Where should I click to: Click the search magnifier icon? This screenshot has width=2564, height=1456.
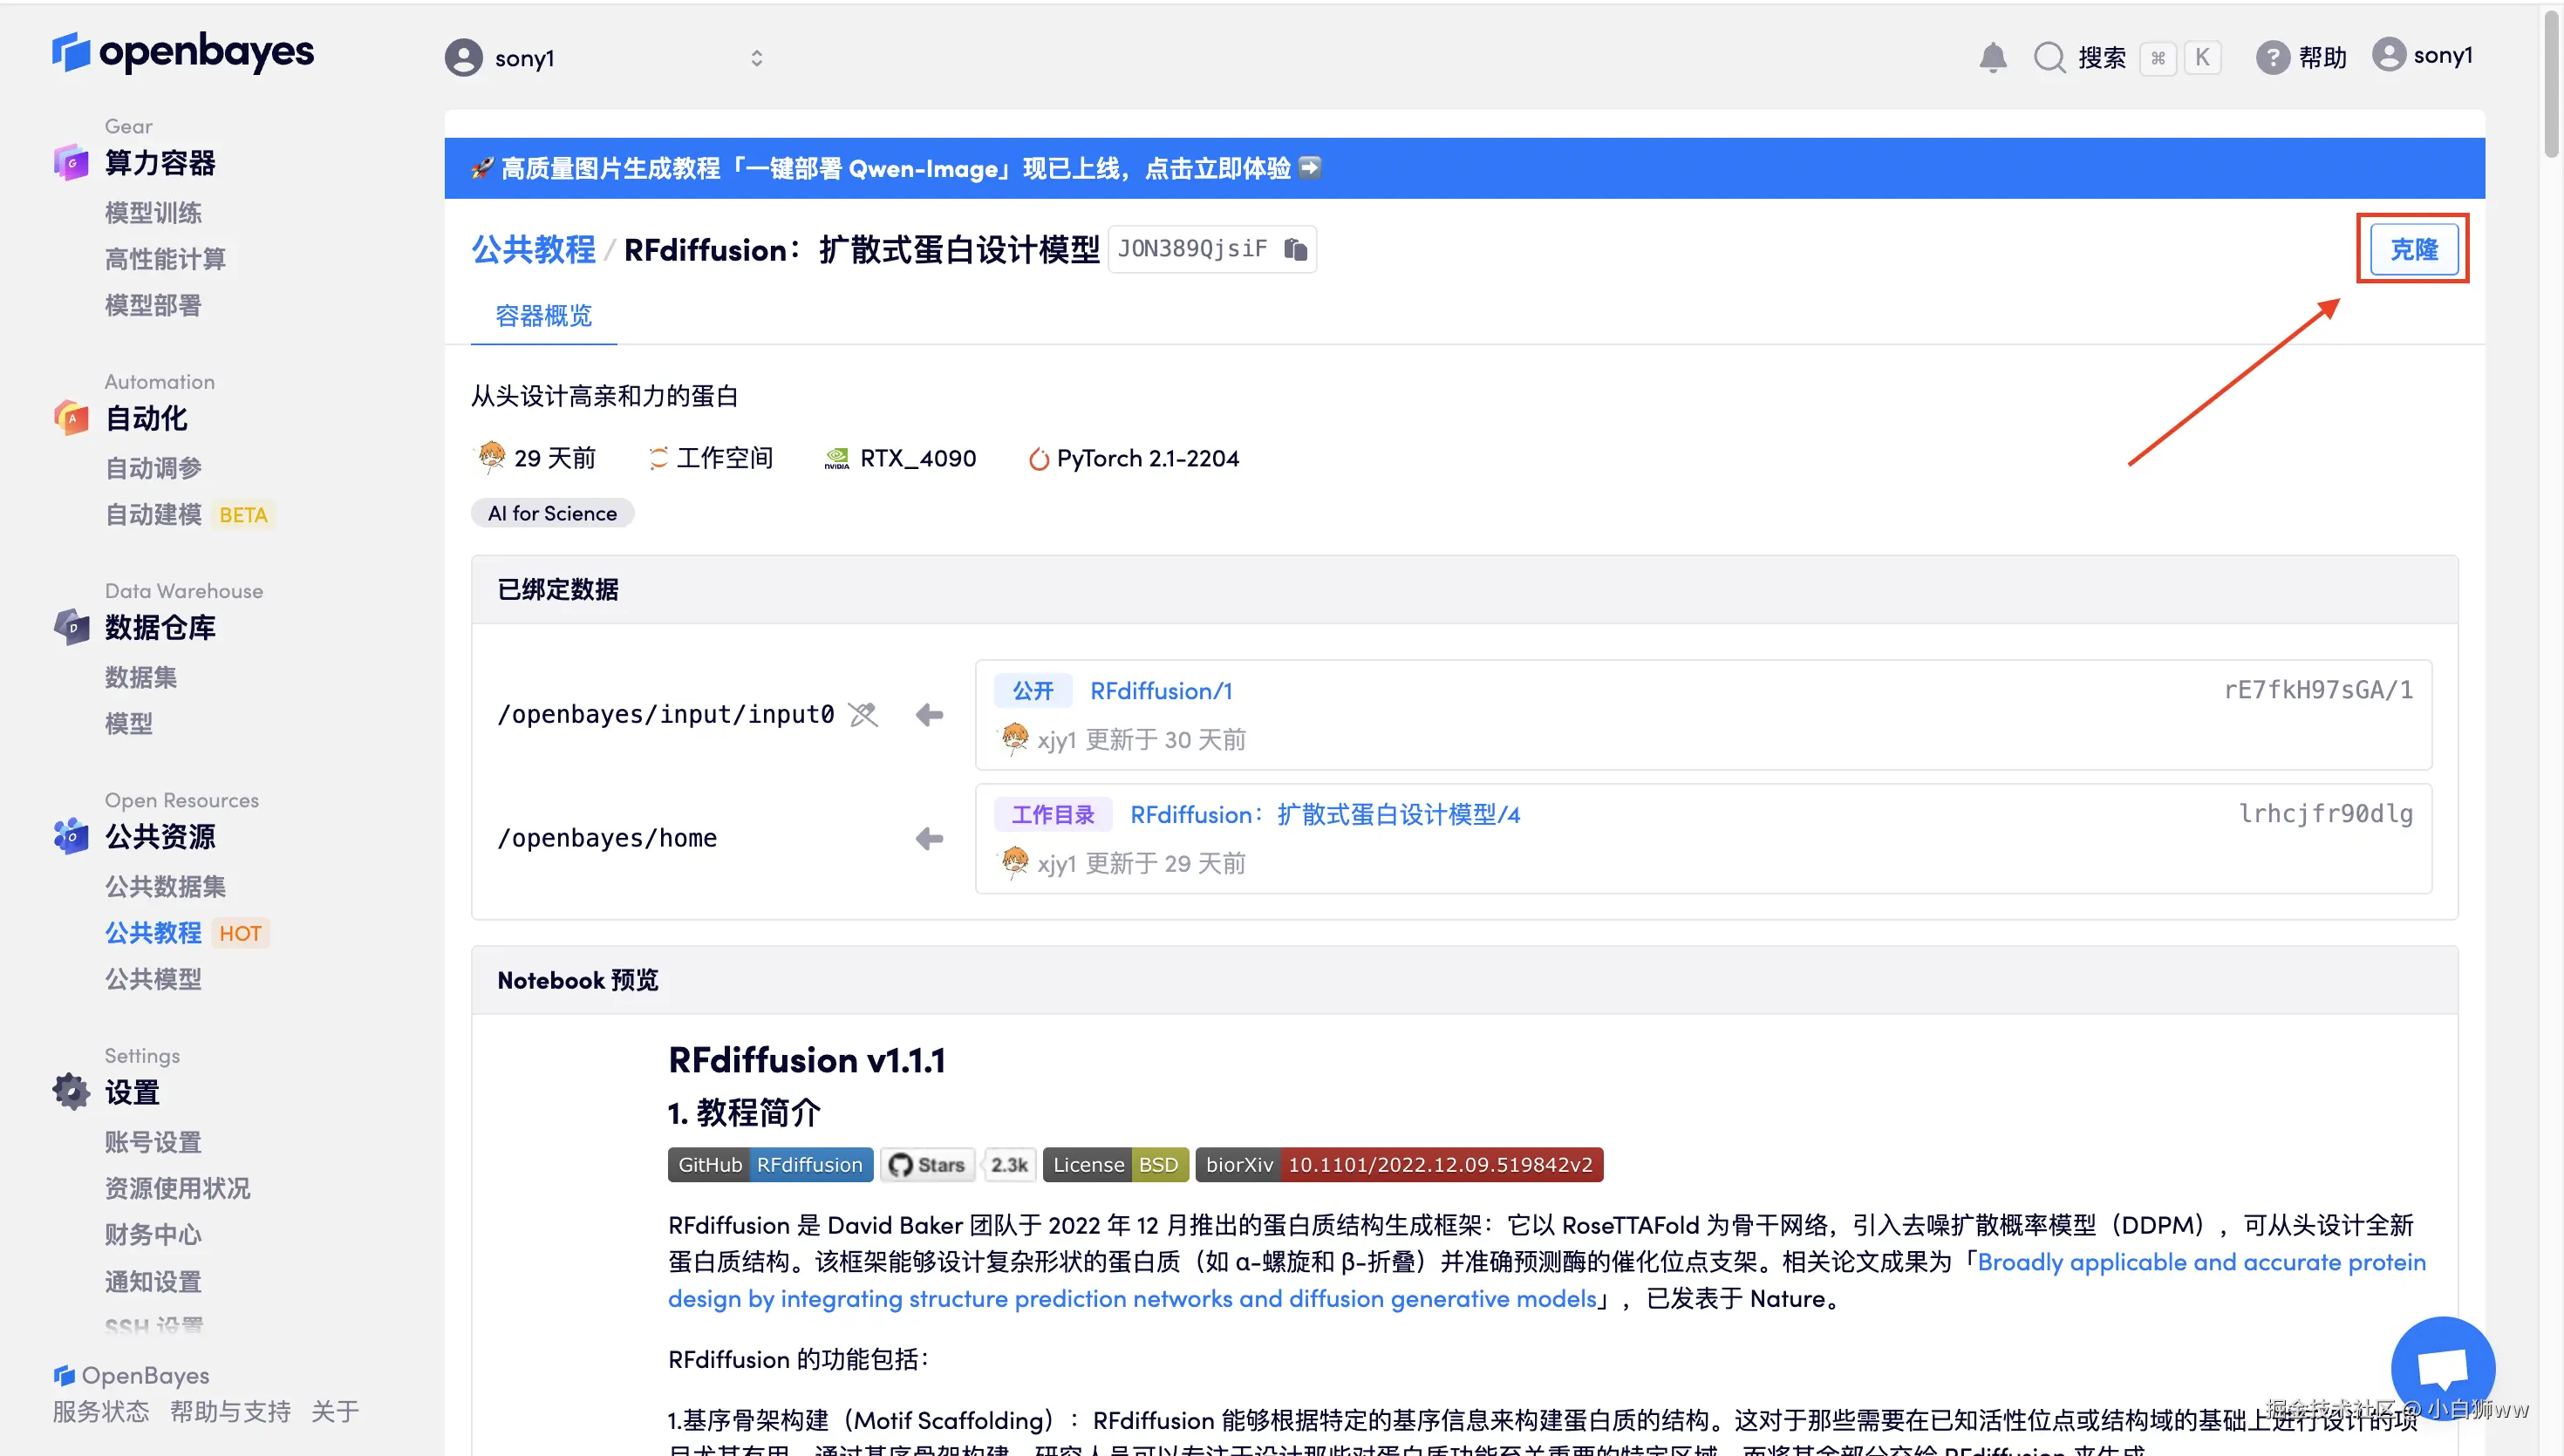click(2049, 57)
